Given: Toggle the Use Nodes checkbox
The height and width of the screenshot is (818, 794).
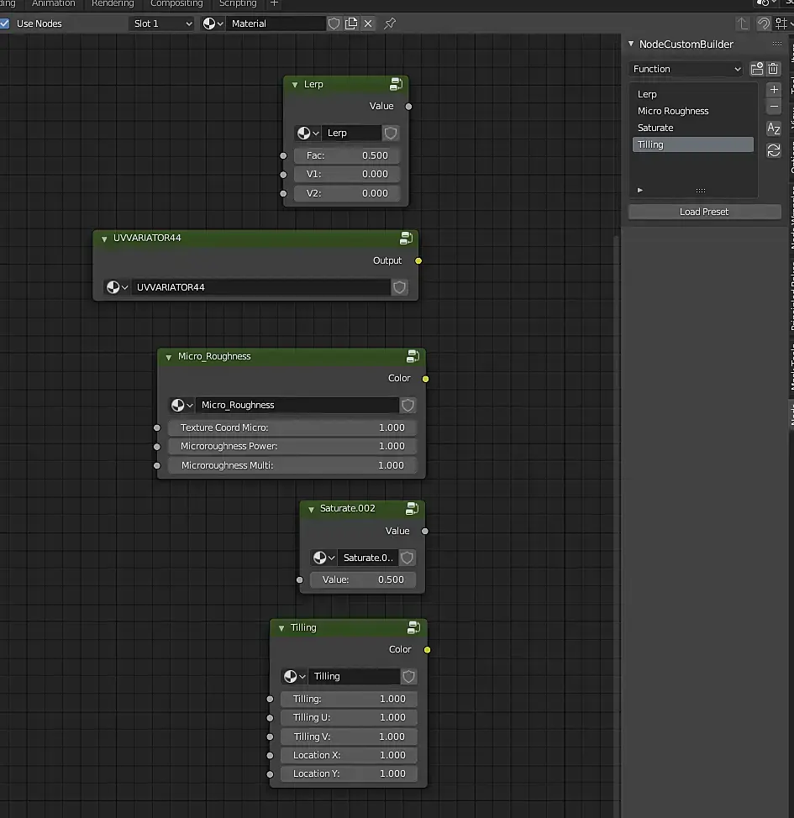Looking at the screenshot, I should point(5,24).
